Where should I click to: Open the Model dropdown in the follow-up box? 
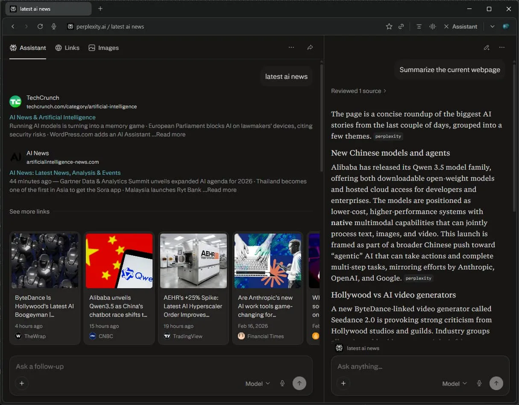(257, 383)
